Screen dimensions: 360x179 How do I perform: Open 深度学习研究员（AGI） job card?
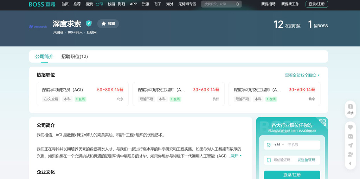click(x=83, y=94)
